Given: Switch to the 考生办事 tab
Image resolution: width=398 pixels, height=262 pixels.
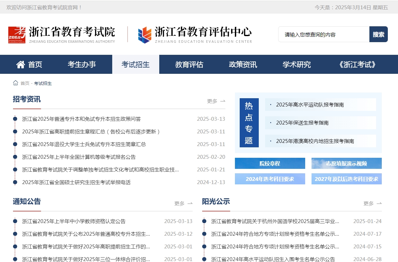Looking at the screenshot, I should click(82, 64).
